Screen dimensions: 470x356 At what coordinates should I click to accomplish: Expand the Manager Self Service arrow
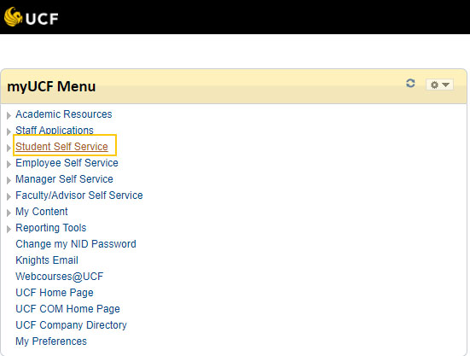click(9, 180)
